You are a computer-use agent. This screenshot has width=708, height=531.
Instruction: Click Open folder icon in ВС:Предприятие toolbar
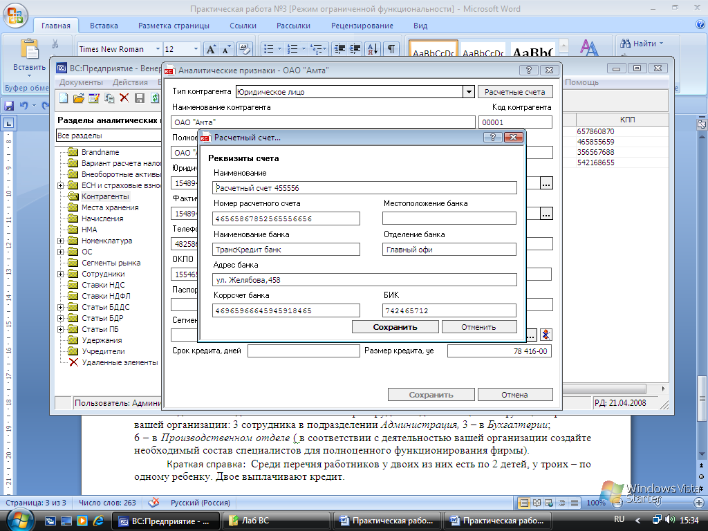79,98
